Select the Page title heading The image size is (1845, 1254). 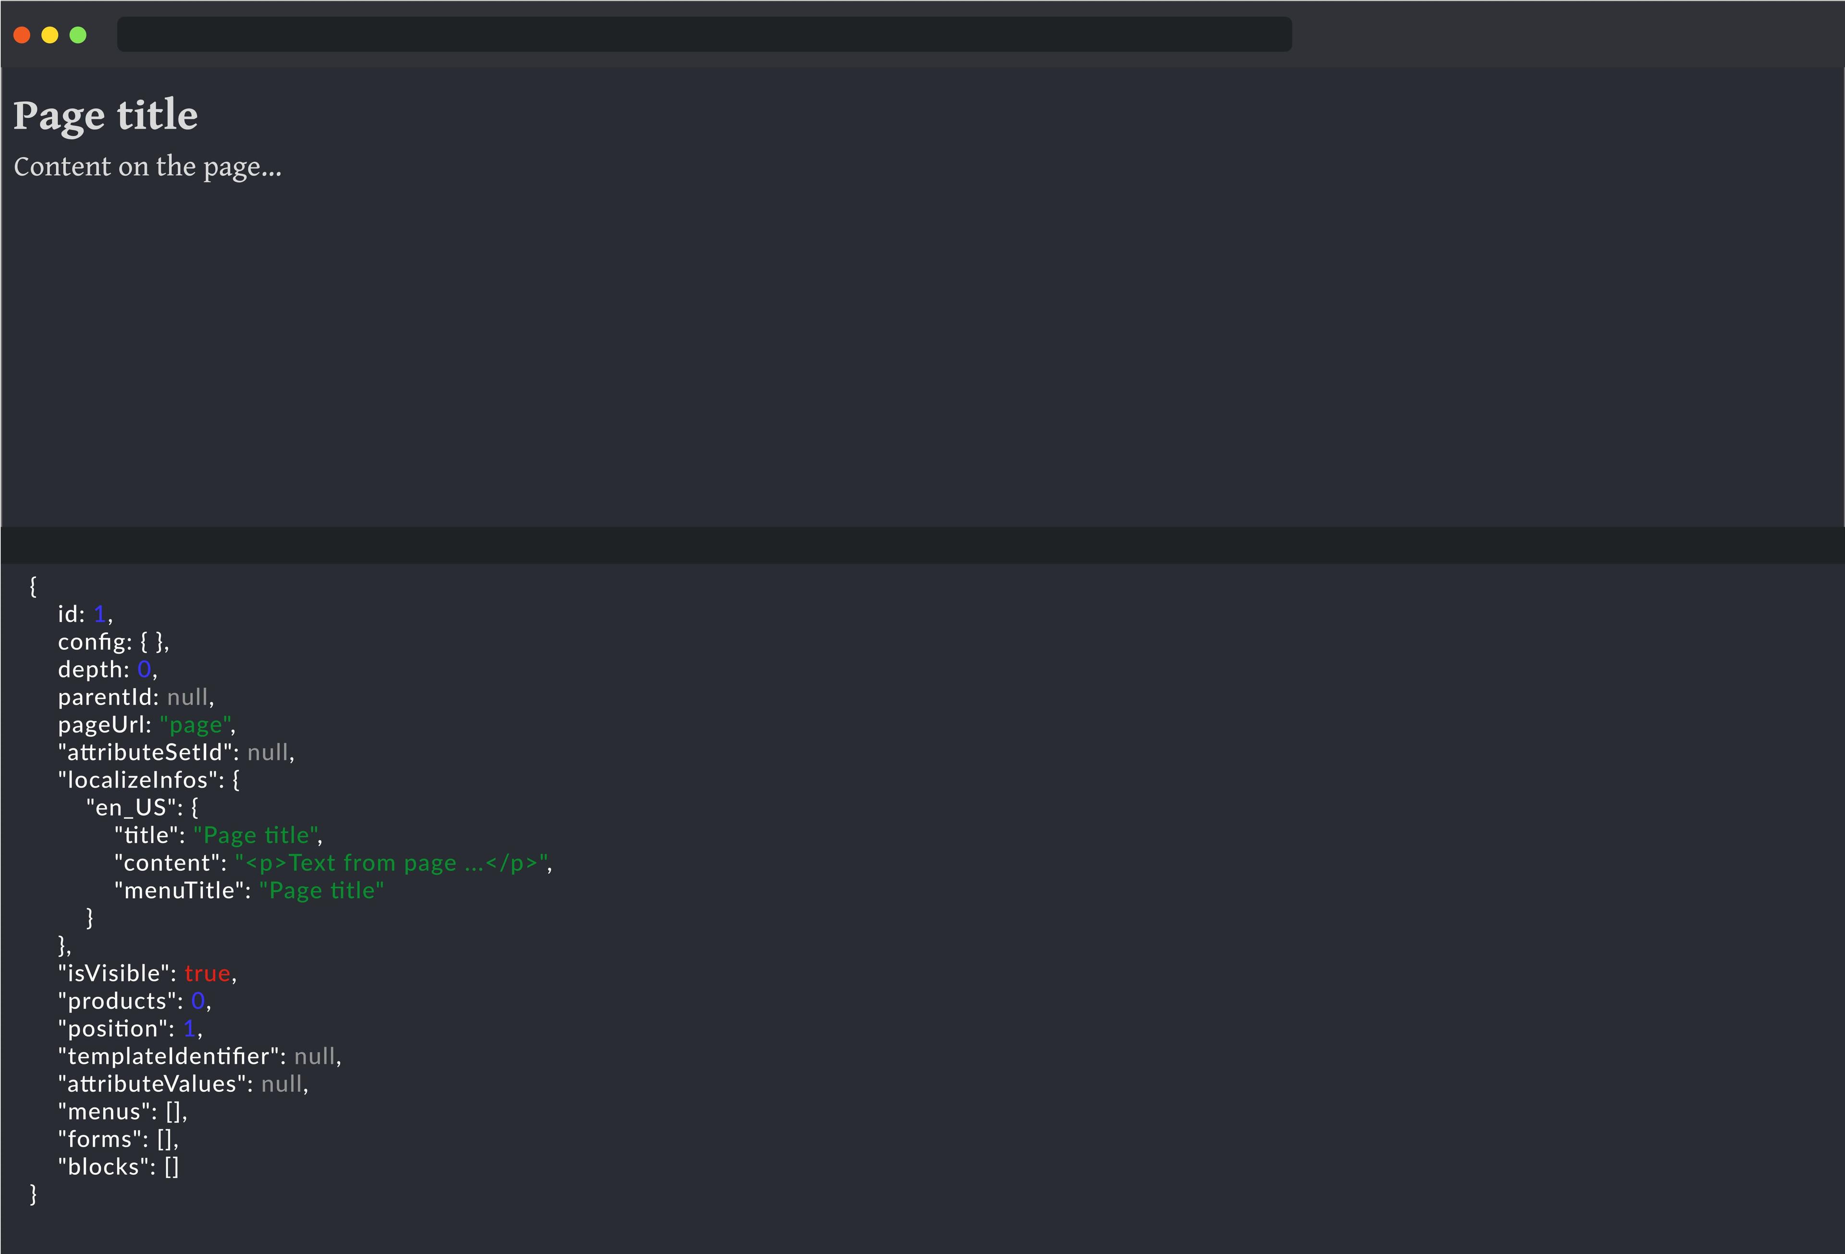(x=106, y=116)
